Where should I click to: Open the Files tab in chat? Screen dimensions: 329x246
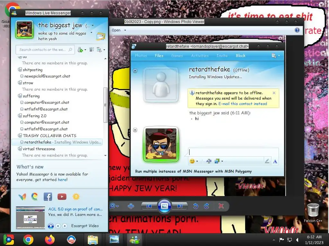[159, 56]
